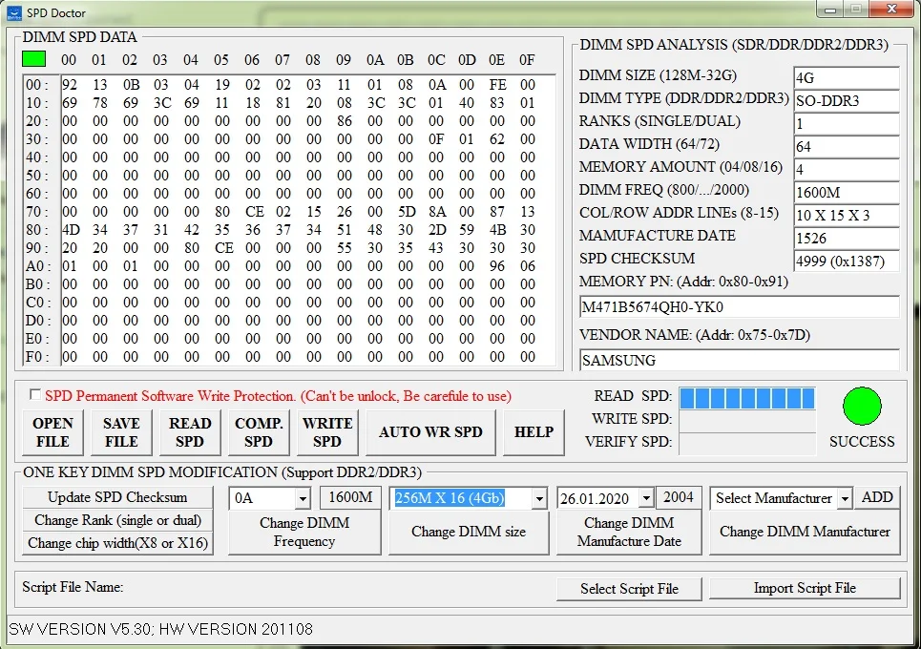
Task: Click Change DIMM size button
Action: pyautogui.click(x=469, y=533)
